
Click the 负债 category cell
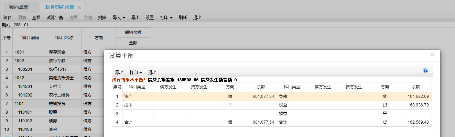292,96
